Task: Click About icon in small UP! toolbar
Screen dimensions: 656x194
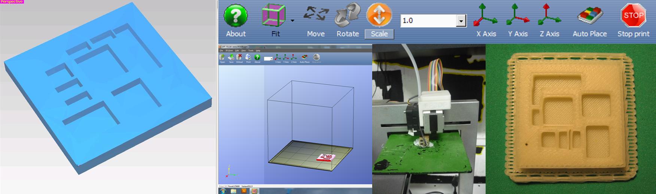Action: pyautogui.click(x=257, y=57)
